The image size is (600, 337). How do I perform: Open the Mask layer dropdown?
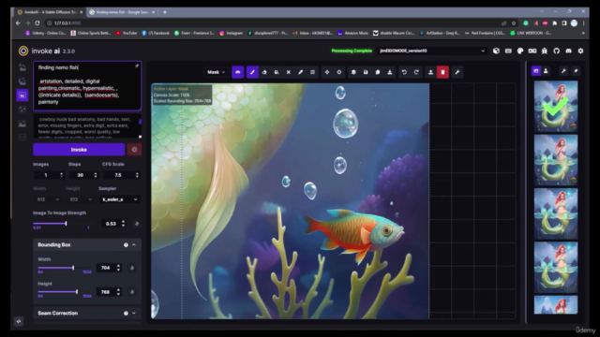[x=217, y=72]
